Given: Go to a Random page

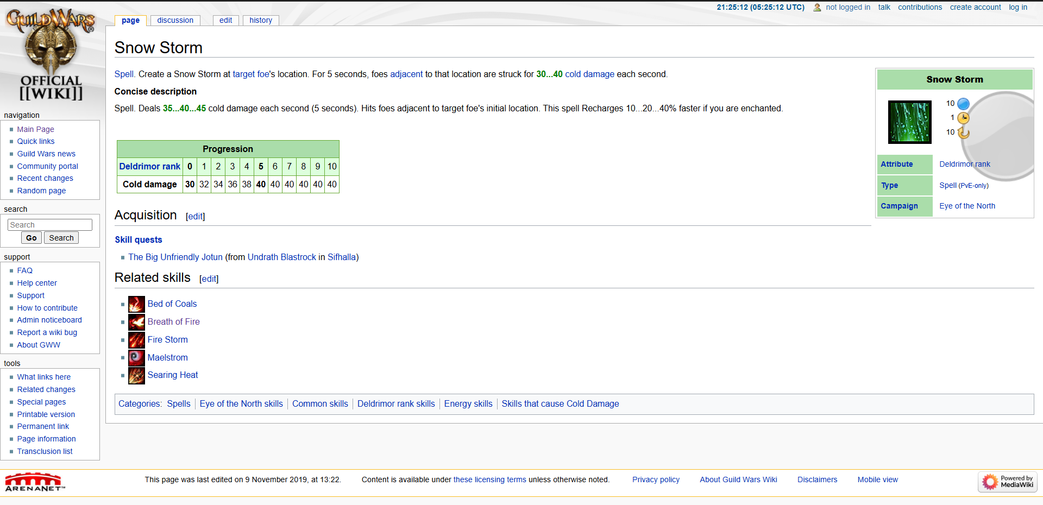Looking at the screenshot, I should coord(41,191).
